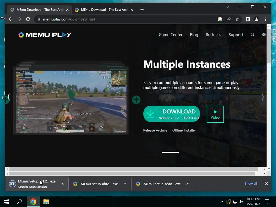Bookmark this page with the star icon
Image resolution: width=276 pixels, height=207 pixels.
(x=237, y=19)
